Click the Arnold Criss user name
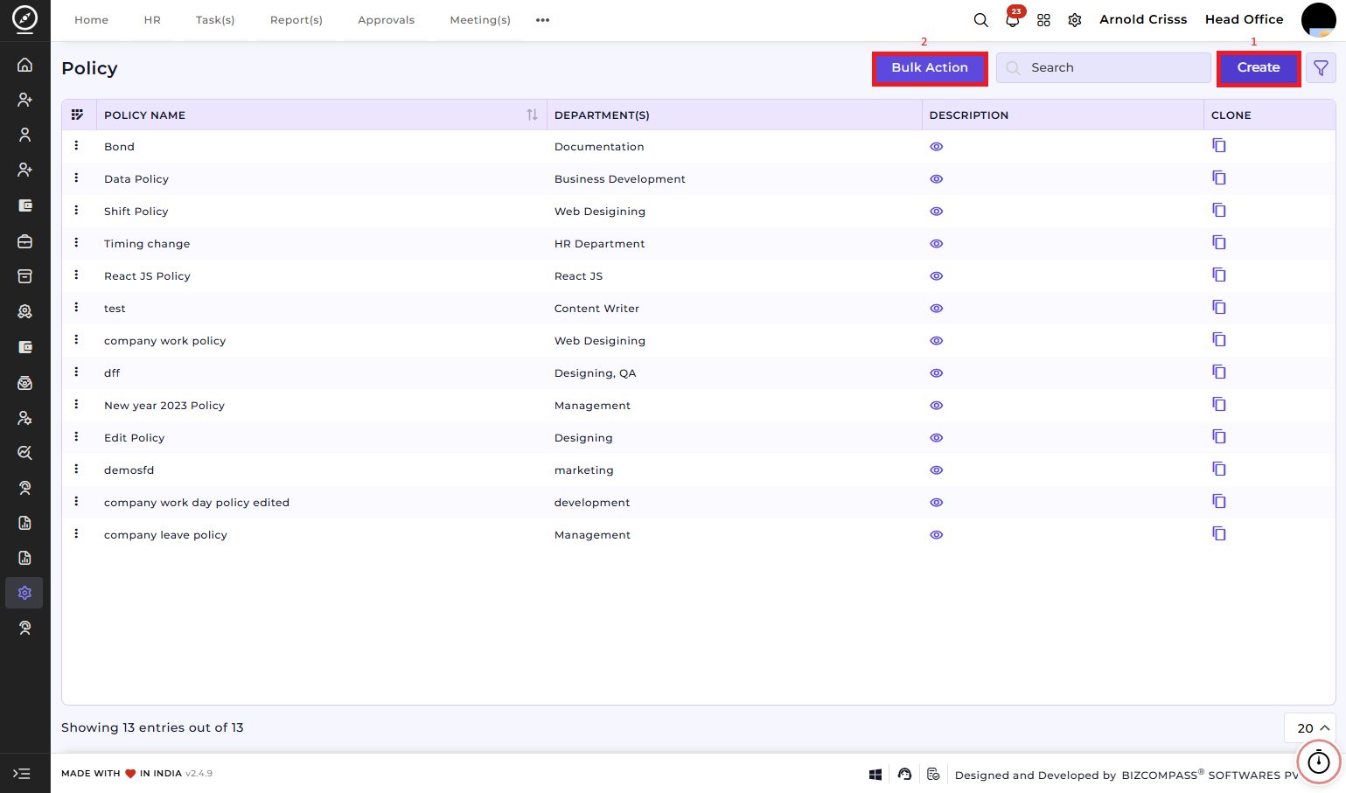1346x793 pixels. [1143, 19]
